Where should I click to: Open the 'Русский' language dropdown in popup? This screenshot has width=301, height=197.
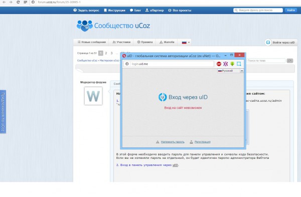(x=230, y=71)
